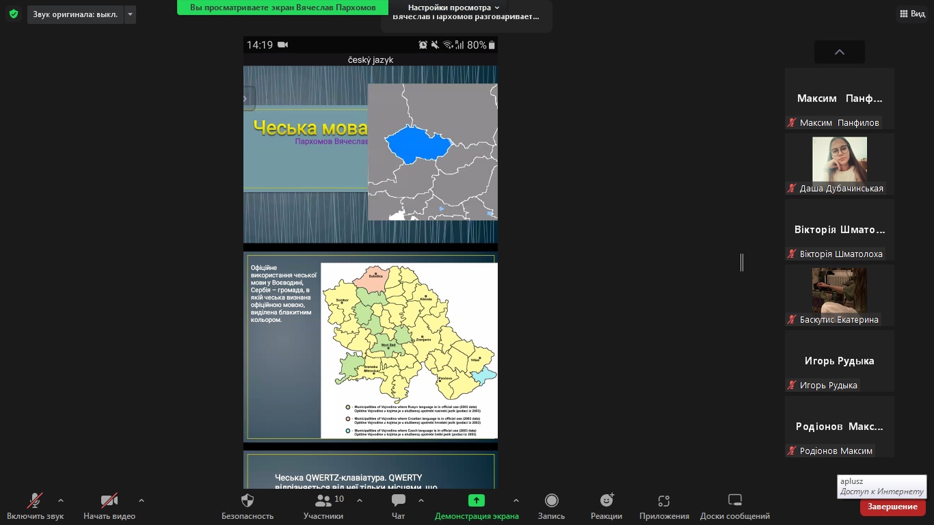This screenshot has width=934, height=525.
Task: Expand video options arrow next to camera
Action: pyautogui.click(x=142, y=500)
